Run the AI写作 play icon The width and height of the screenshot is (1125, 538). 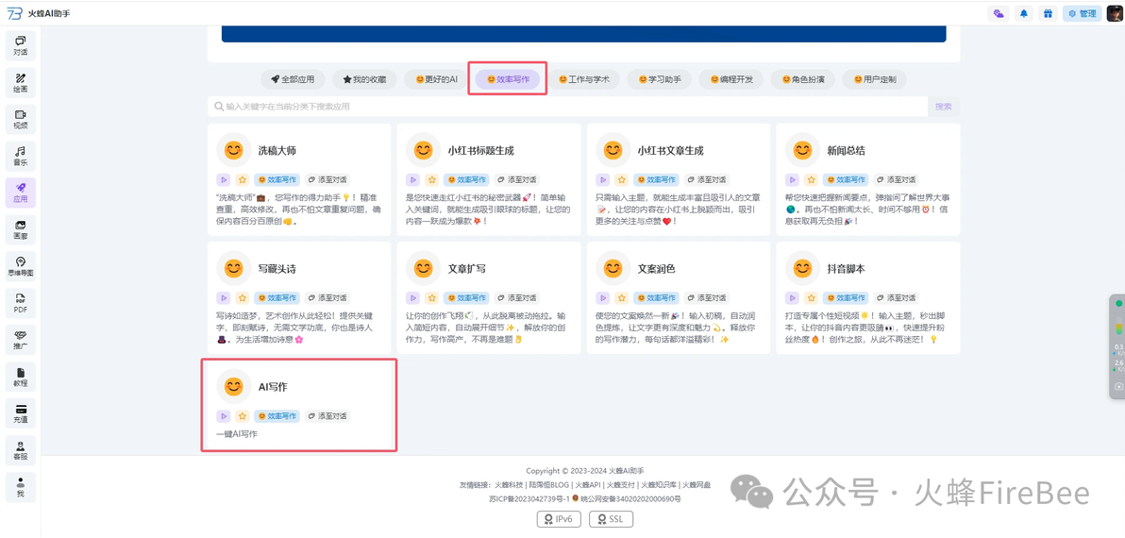coord(223,416)
